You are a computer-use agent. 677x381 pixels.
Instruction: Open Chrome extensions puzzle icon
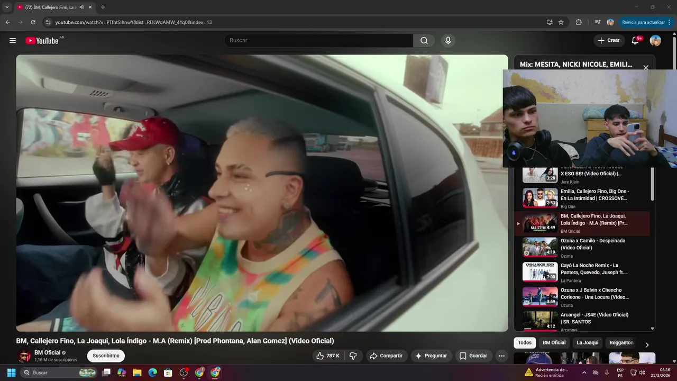point(579,22)
